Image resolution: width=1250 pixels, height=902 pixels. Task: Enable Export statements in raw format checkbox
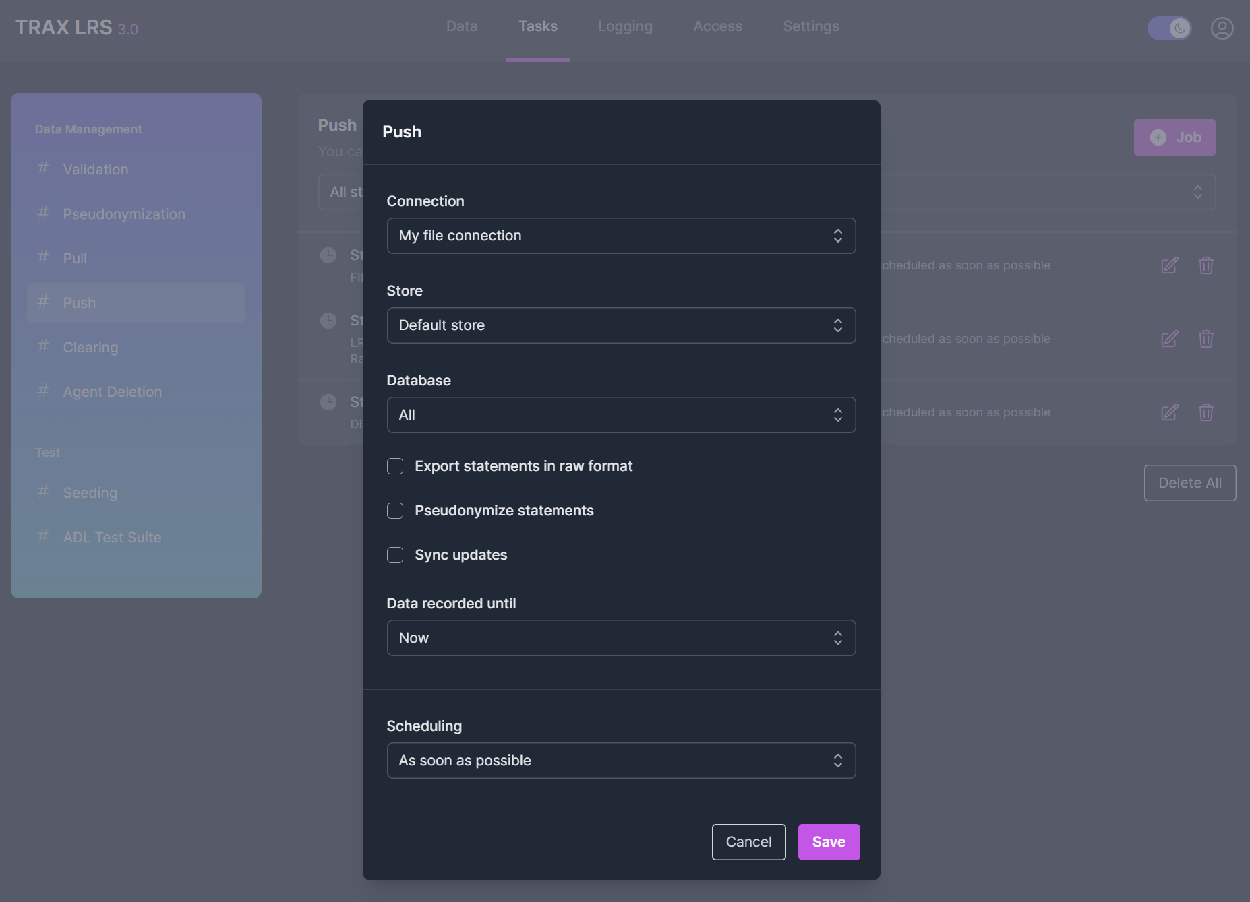395,466
